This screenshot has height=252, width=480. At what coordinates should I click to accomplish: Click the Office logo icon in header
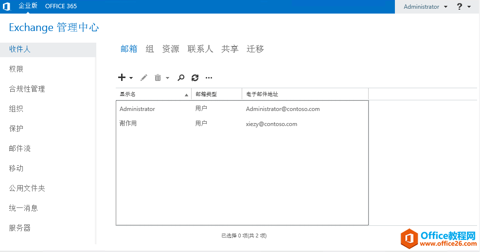(7, 6)
